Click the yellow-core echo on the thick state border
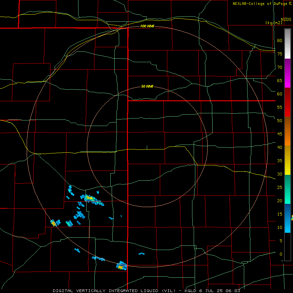This screenshot has width=293, height=293. (122, 266)
